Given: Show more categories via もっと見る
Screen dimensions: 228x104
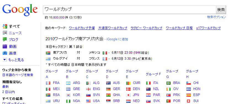Looking at the screenshot, I should click(x=16, y=60).
